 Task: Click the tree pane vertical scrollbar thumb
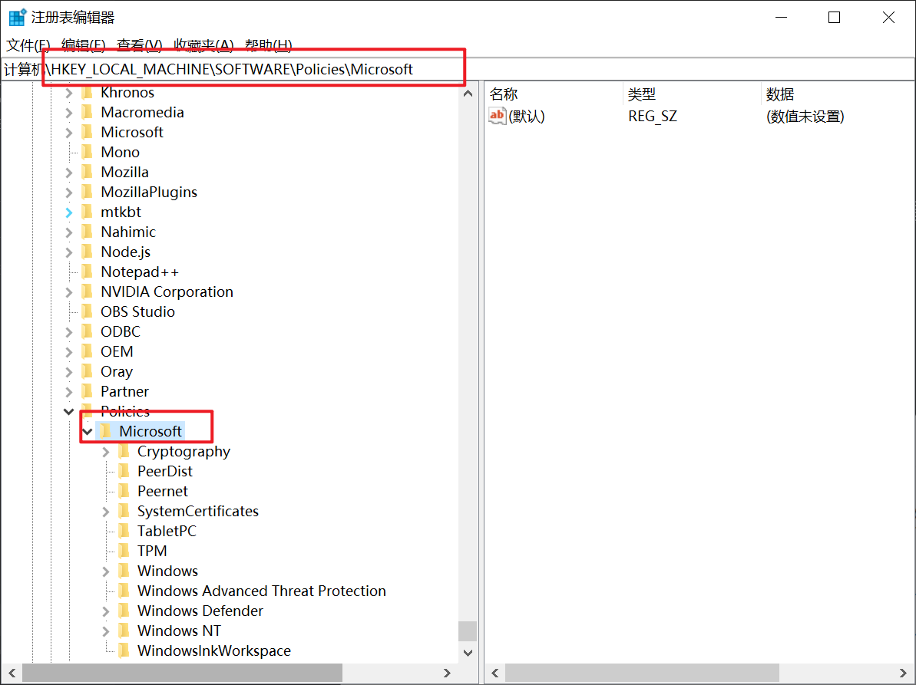click(468, 631)
